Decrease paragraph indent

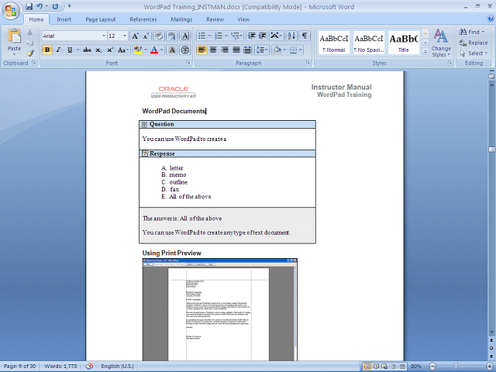click(x=251, y=36)
